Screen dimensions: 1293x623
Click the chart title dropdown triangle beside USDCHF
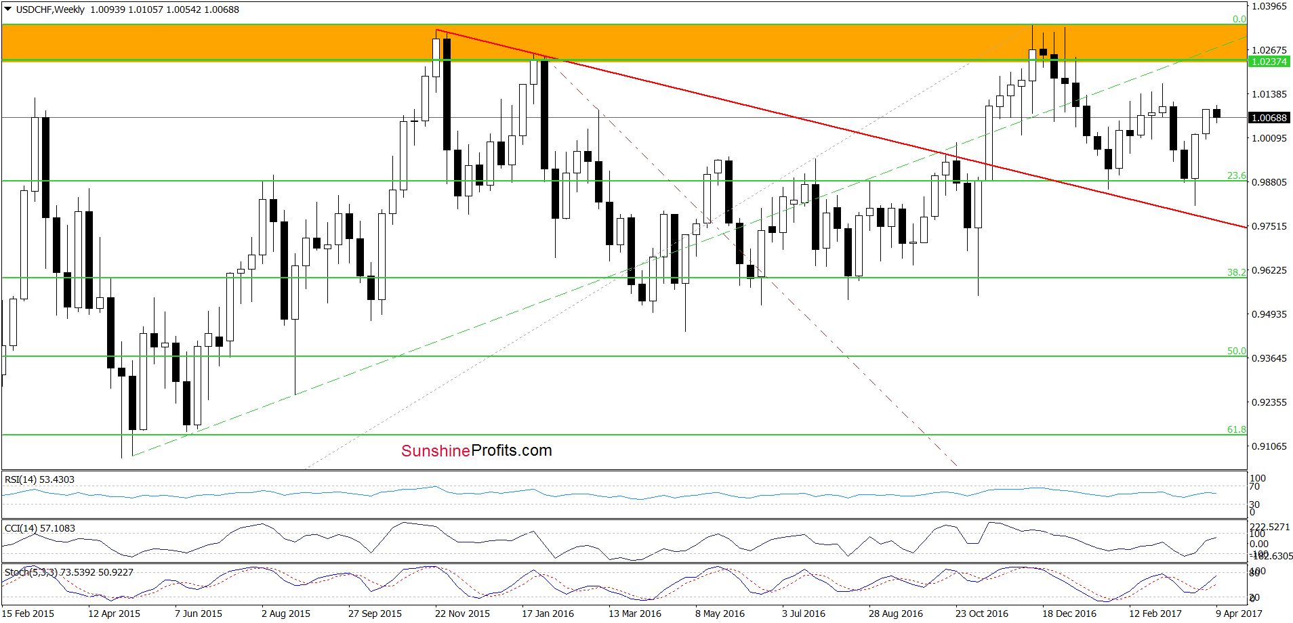pos(8,9)
